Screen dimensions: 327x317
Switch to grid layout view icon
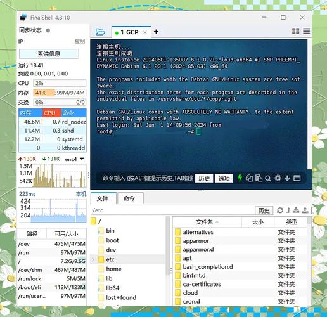pos(295,31)
